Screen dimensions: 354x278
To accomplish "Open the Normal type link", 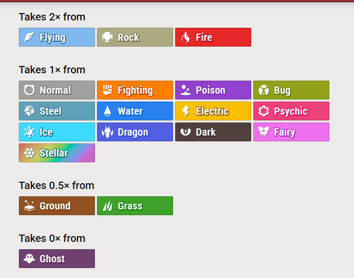I will [57, 90].
